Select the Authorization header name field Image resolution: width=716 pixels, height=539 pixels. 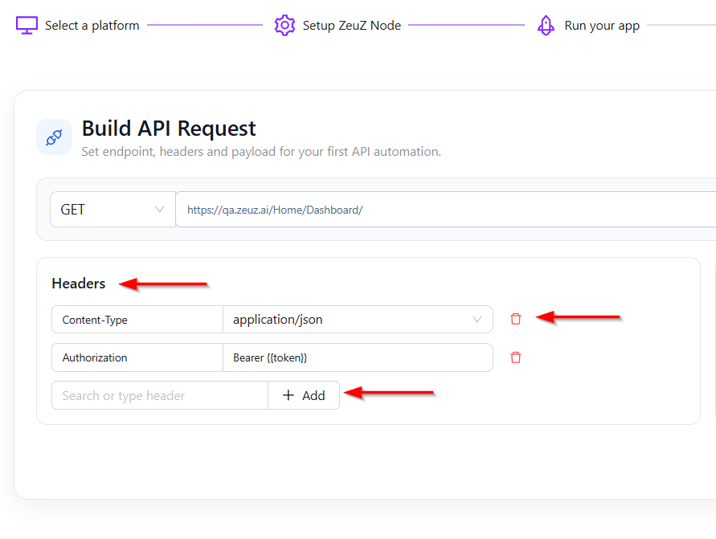tap(137, 357)
